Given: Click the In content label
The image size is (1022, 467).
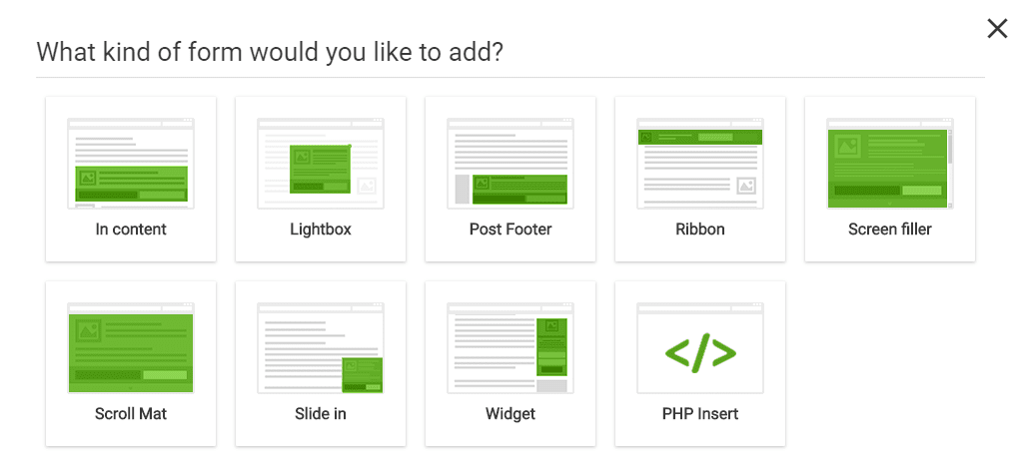Looking at the screenshot, I should tap(130, 230).
